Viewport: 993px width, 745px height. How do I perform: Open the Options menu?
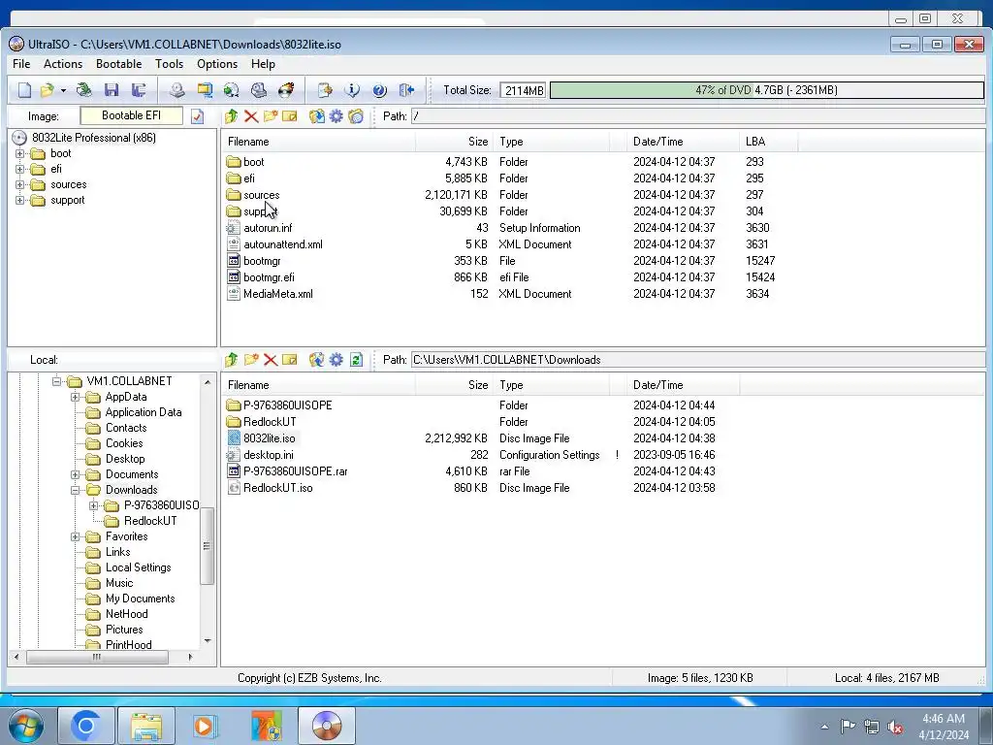coord(216,64)
